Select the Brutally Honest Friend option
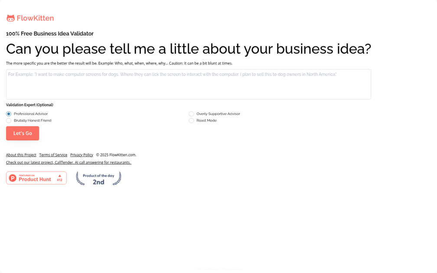437x273 pixels. coord(9,120)
